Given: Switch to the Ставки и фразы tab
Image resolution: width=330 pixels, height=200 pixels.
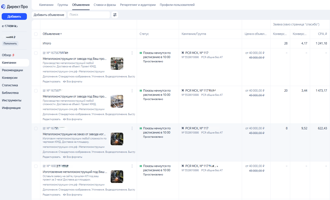Looking at the screenshot, I should click(x=105, y=5).
